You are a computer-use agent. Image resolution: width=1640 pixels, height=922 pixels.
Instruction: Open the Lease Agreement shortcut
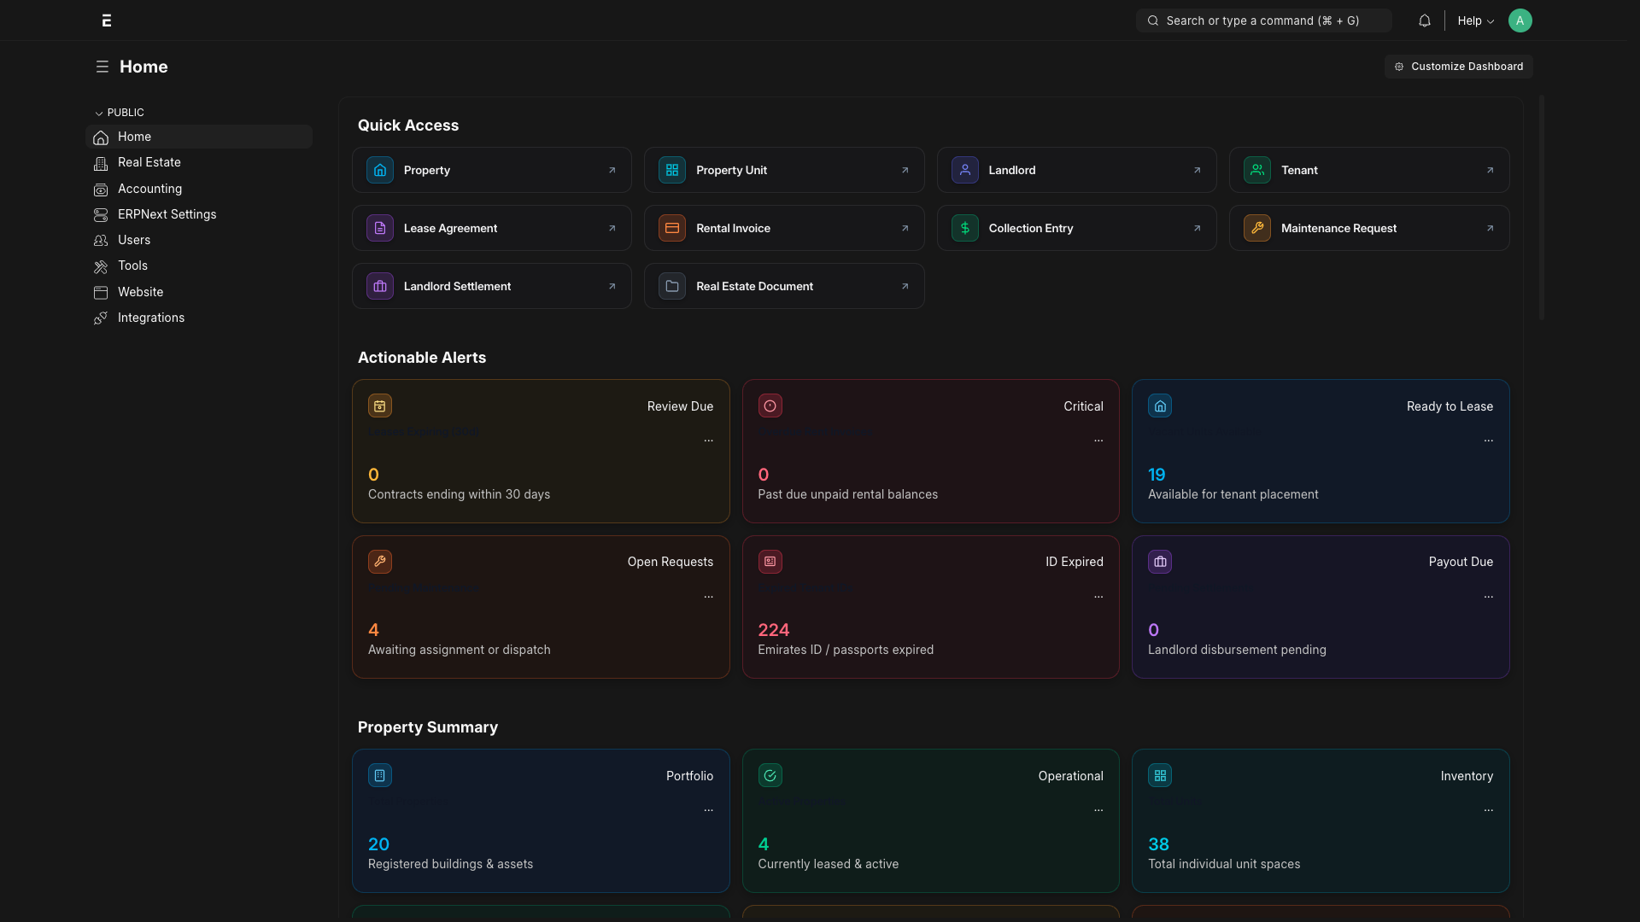492,228
